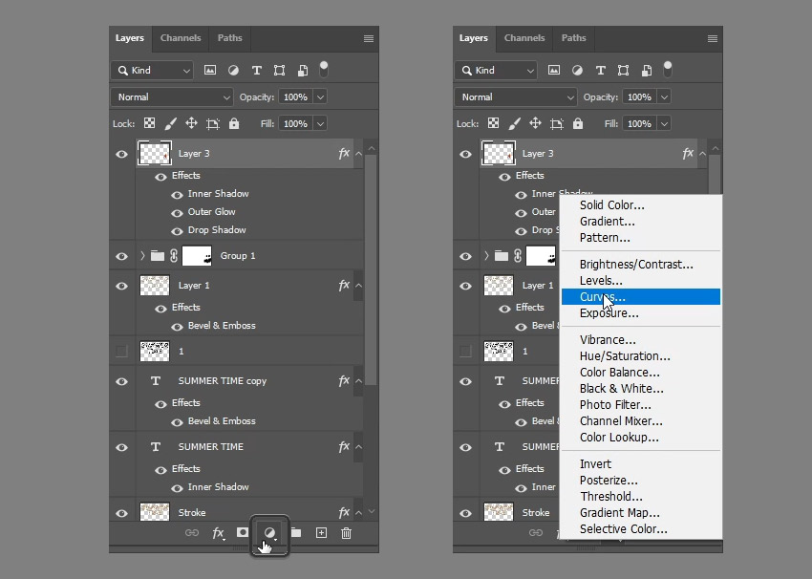812x579 pixels.
Task: Click the link layers chain icon at panel bottom
Action: click(192, 533)
